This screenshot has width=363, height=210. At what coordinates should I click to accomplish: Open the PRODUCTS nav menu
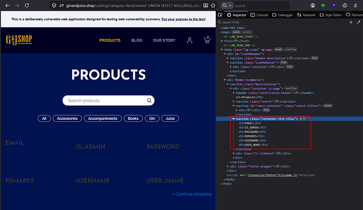110,40
